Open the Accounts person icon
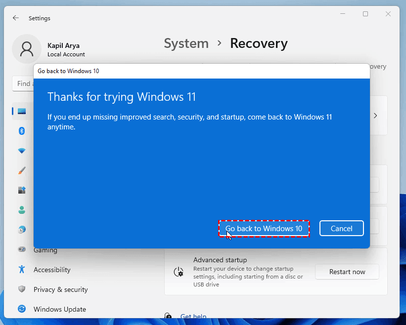 click(x=22, y=210)
